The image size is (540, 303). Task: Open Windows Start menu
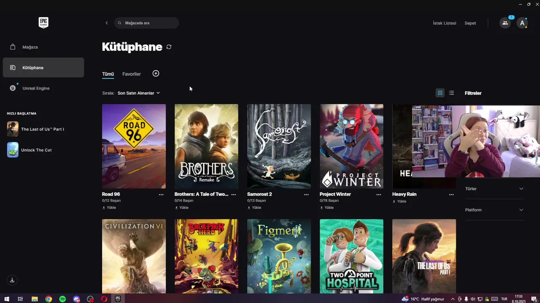tap(7, 299)
